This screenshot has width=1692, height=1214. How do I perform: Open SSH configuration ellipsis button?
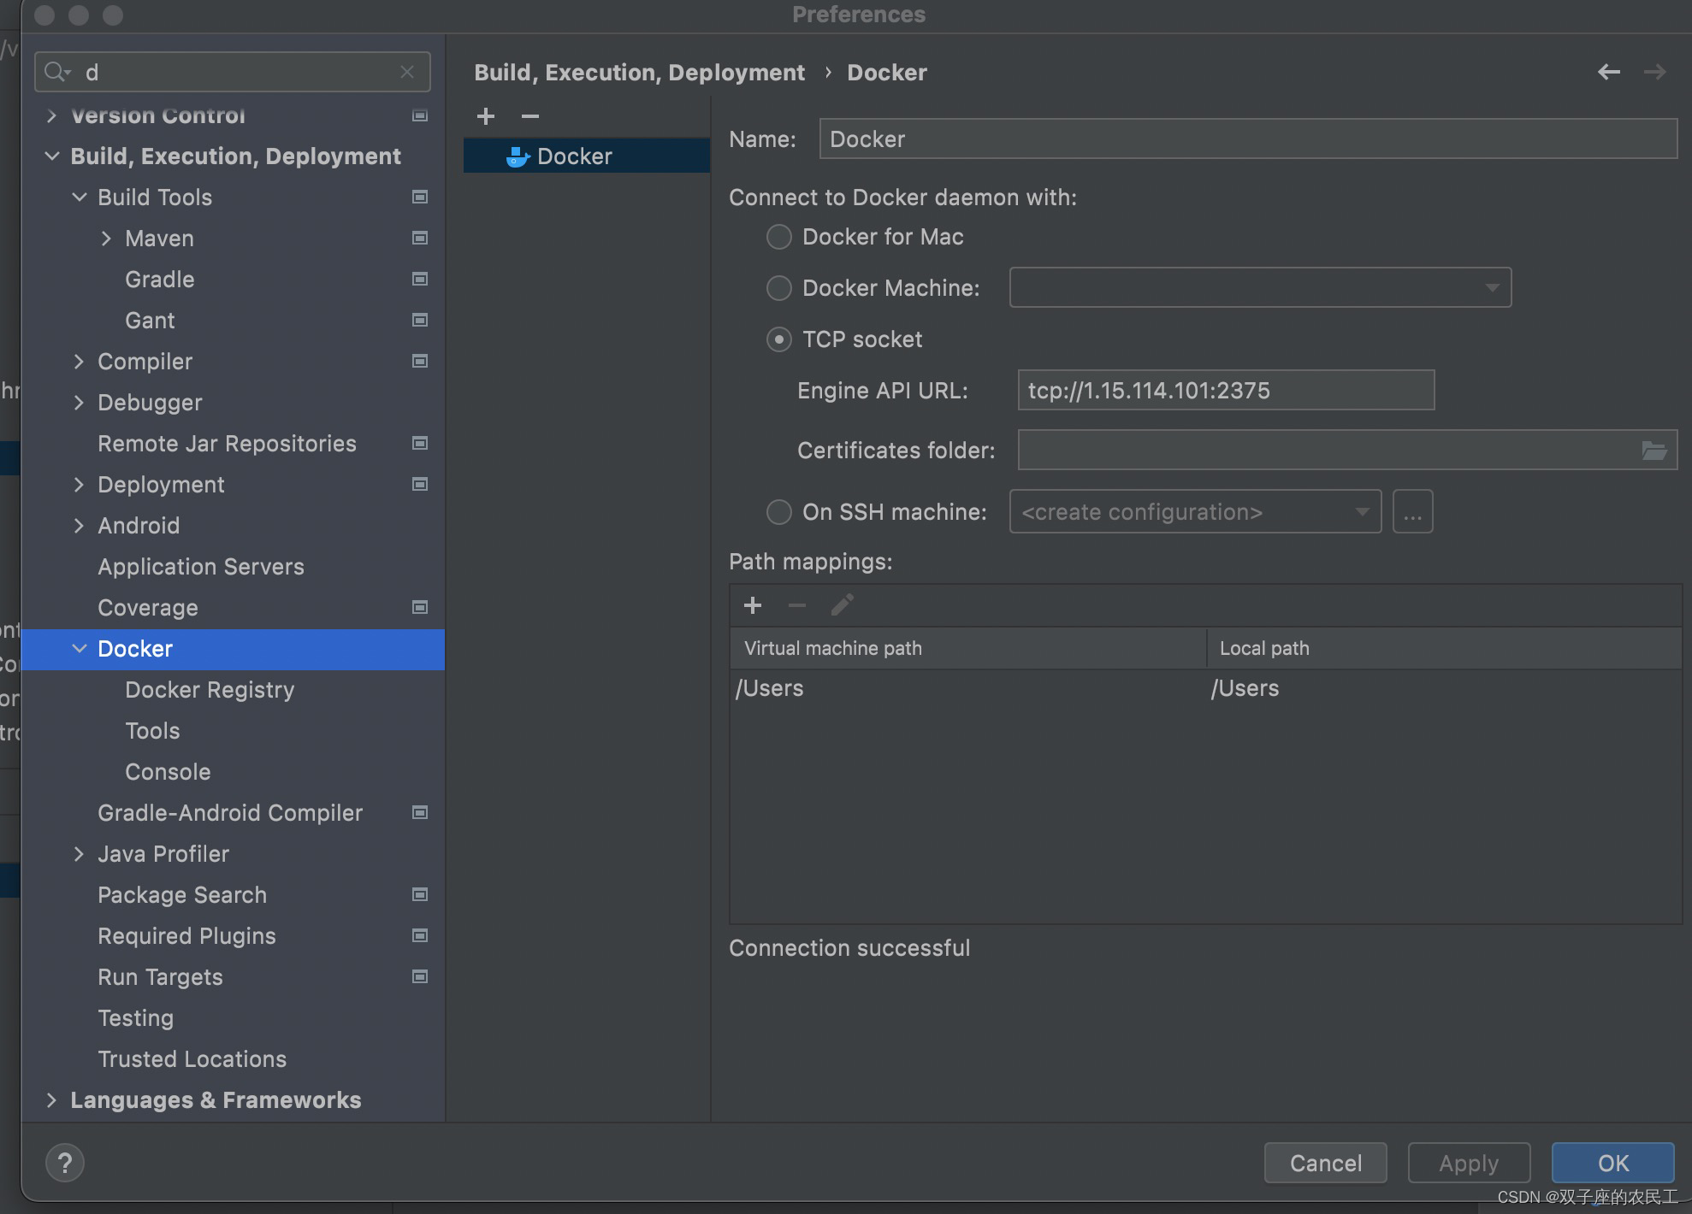coord(1412,512)
